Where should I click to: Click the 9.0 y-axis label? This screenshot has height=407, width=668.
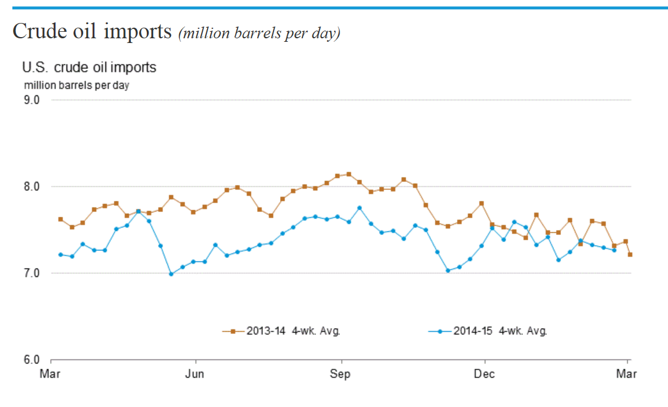pos(31,100)
